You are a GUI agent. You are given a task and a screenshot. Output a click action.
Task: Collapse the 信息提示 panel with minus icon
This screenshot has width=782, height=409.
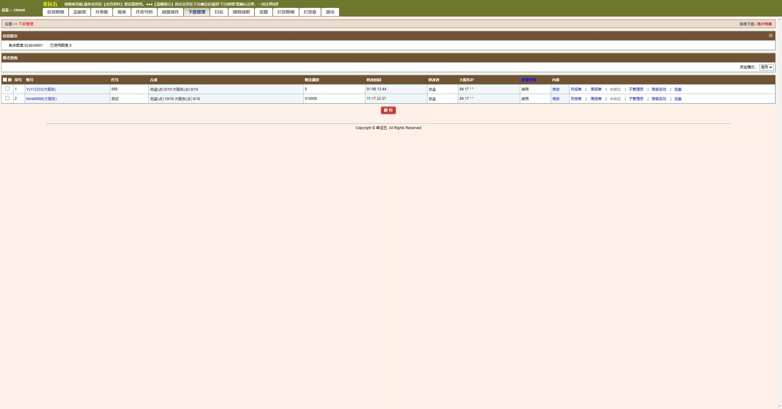[770, 35]
